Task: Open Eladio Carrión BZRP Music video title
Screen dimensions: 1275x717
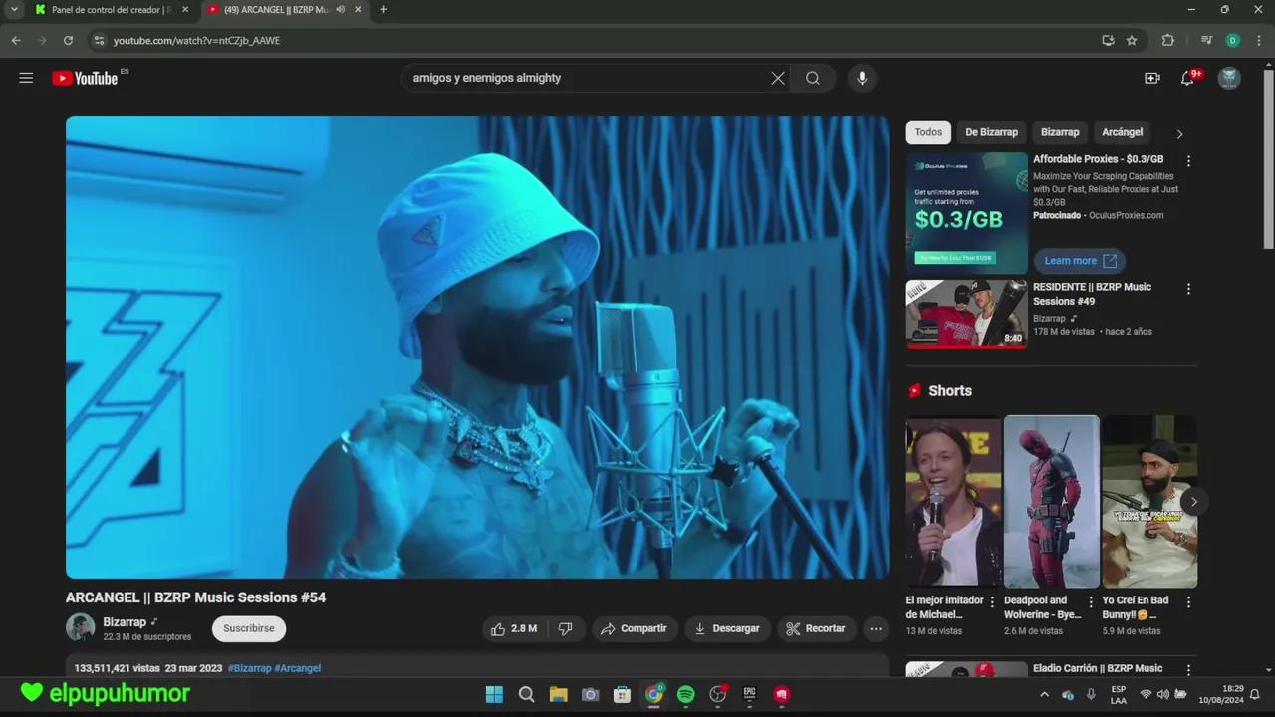Action: pos(1098,668)
